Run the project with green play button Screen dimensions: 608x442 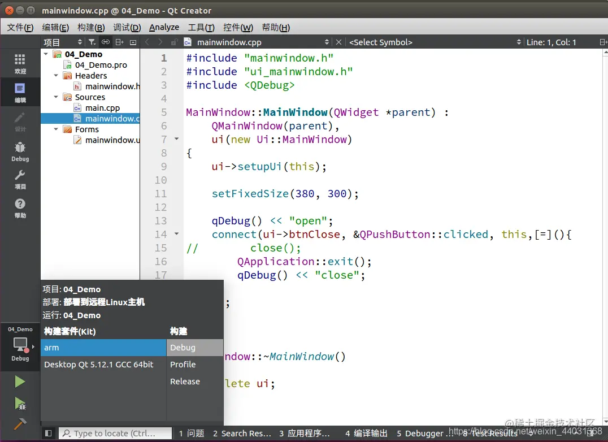20,382
